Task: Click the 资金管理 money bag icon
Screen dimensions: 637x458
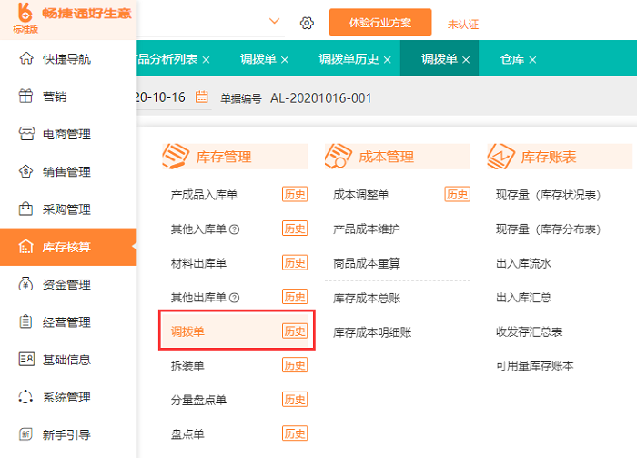Action: tap(25, 284)
